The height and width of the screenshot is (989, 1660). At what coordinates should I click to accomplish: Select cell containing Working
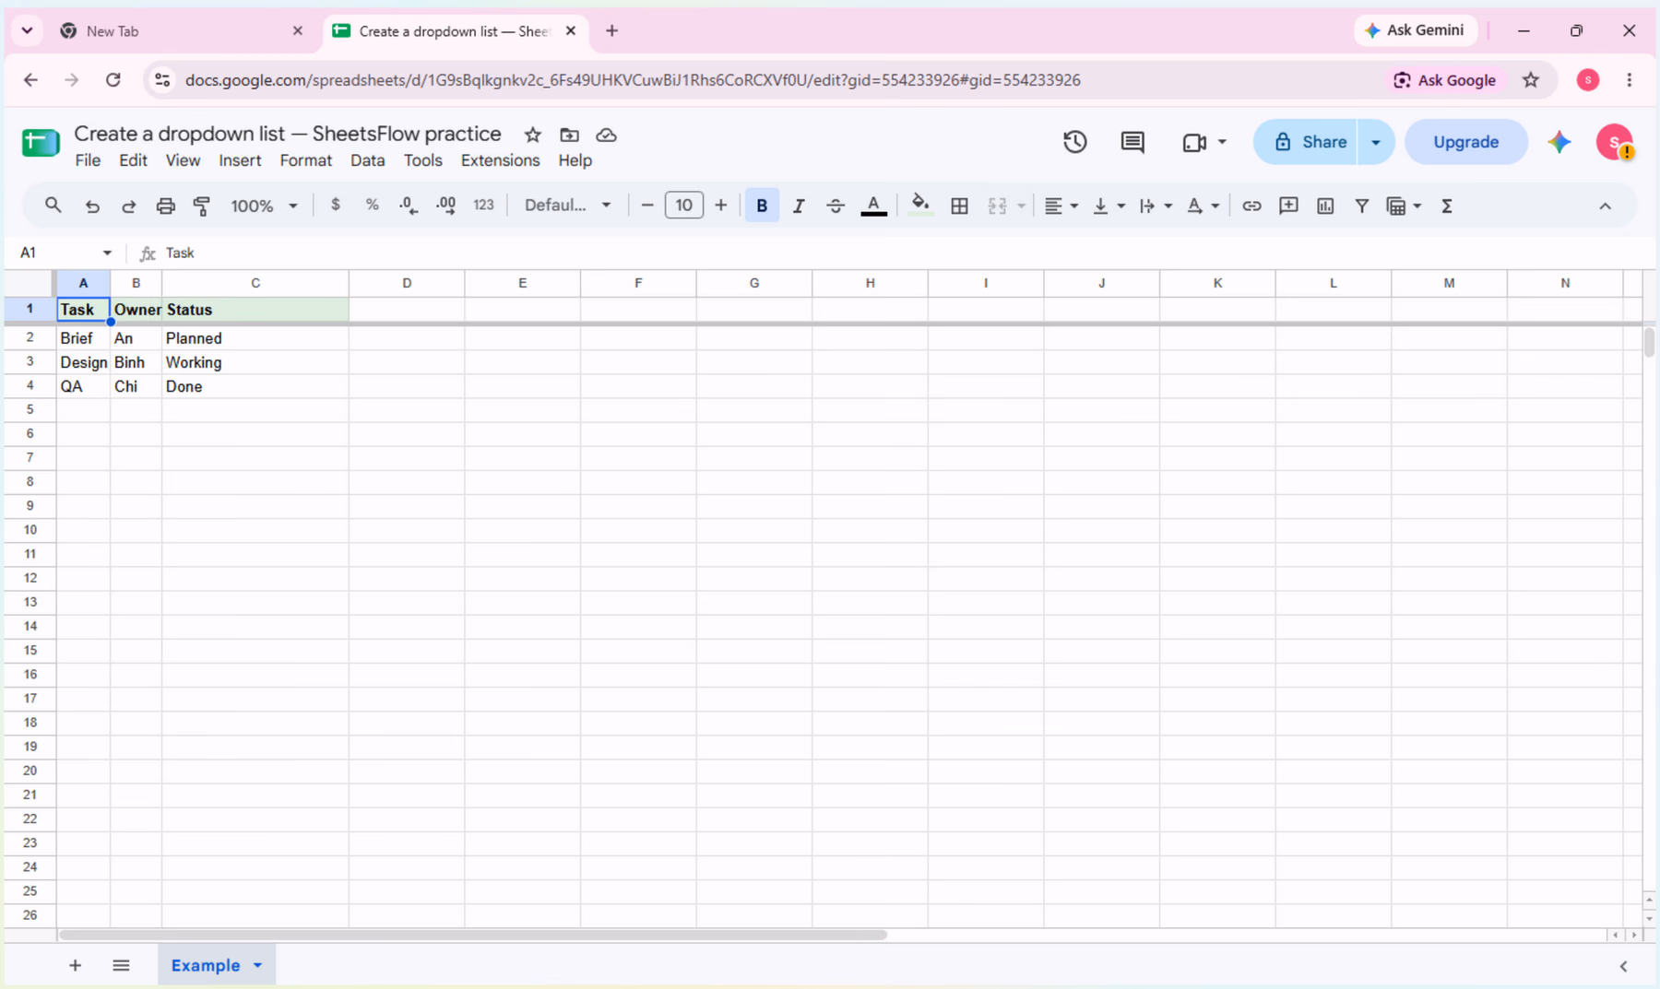click(255, 362)
